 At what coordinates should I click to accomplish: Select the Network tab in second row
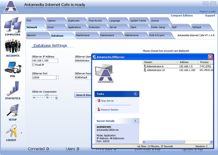35,27
